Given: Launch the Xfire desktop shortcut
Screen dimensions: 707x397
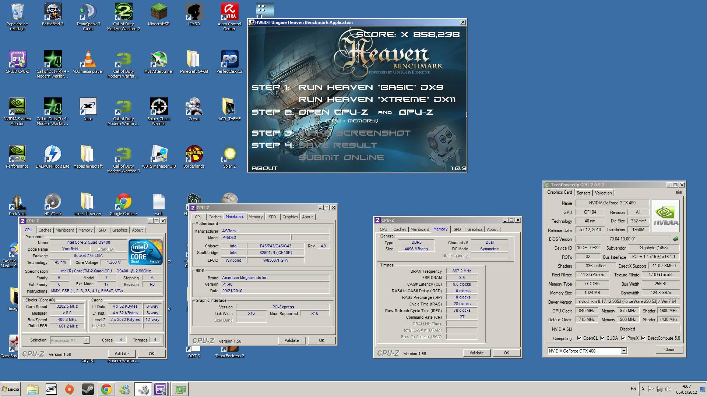Looking at the screenshot, I should pyautogui.click(x=88, y=109).
